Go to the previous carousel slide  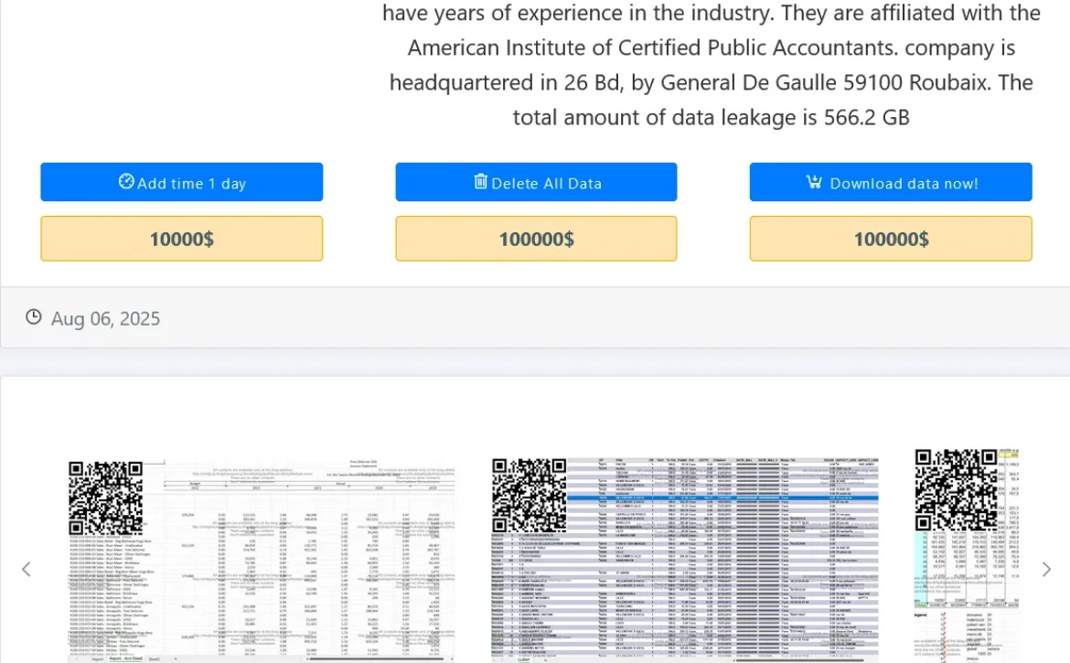(27, 570)
